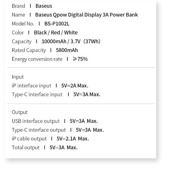The width and height of the screenshot is (169, 169).
Task: Click the Rated Capacity label
Action: pos(29,50)
